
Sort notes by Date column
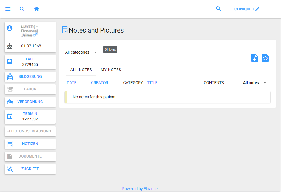click(72, 83)
